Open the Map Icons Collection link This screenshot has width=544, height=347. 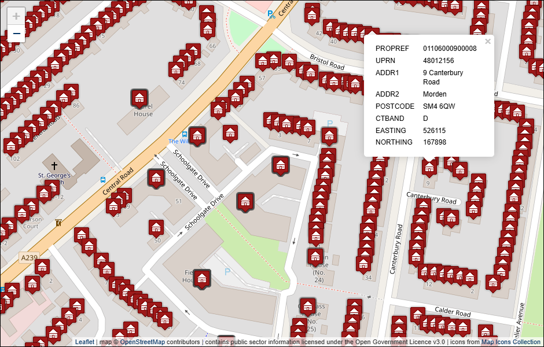pyautogui.click(x=511, y=342)
